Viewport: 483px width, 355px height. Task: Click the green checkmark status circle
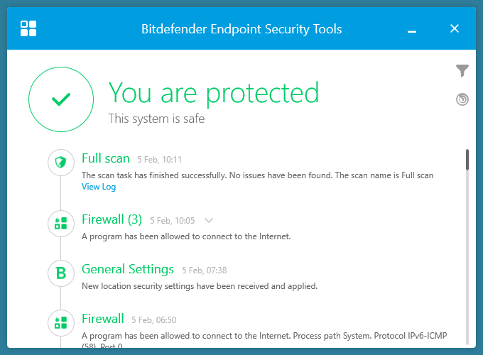click(x=61, y=100)
